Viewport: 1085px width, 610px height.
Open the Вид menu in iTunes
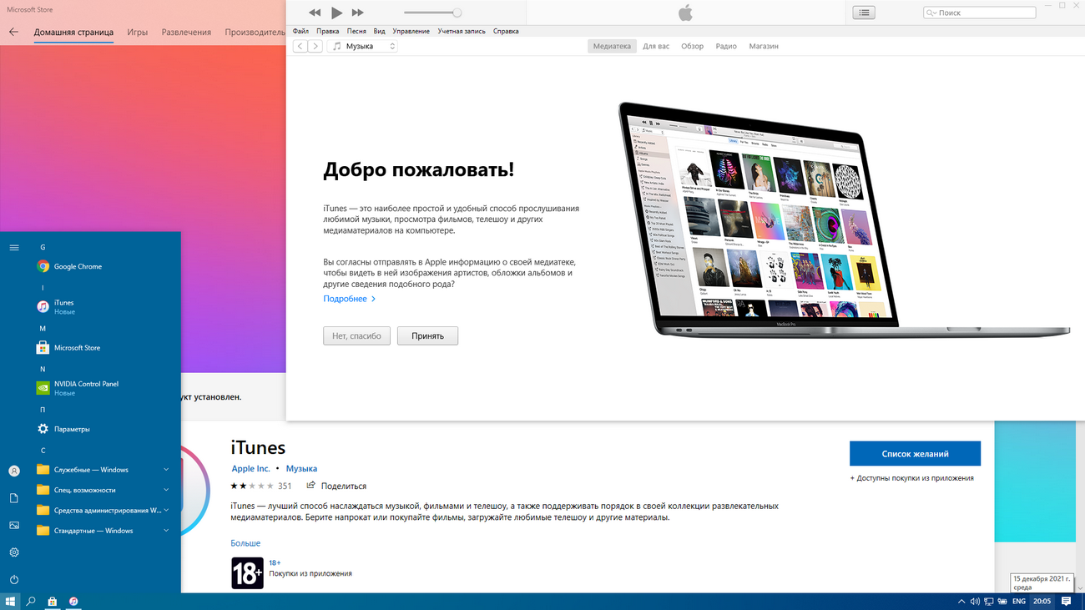point(379,31)
